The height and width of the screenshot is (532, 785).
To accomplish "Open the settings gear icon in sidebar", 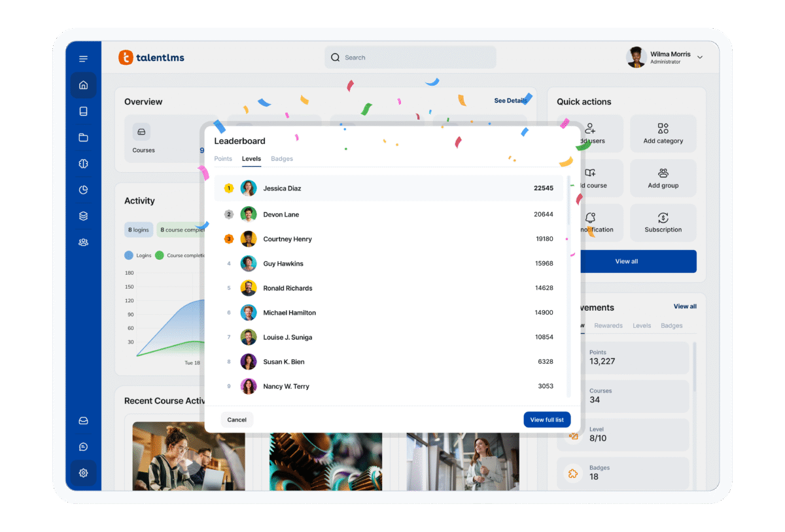I will pos(83,473).
